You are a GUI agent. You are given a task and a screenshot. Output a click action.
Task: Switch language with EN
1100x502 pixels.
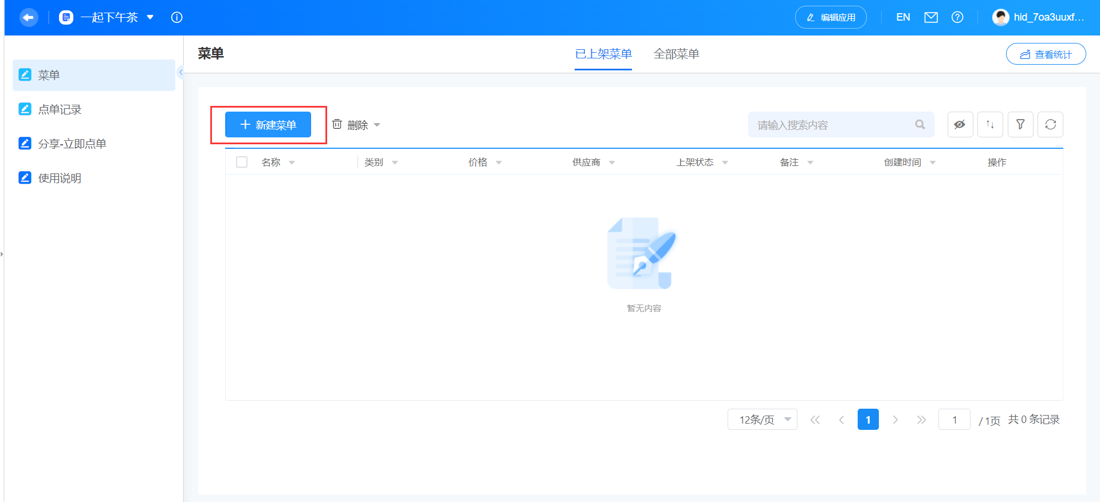[x=903, y=18]
